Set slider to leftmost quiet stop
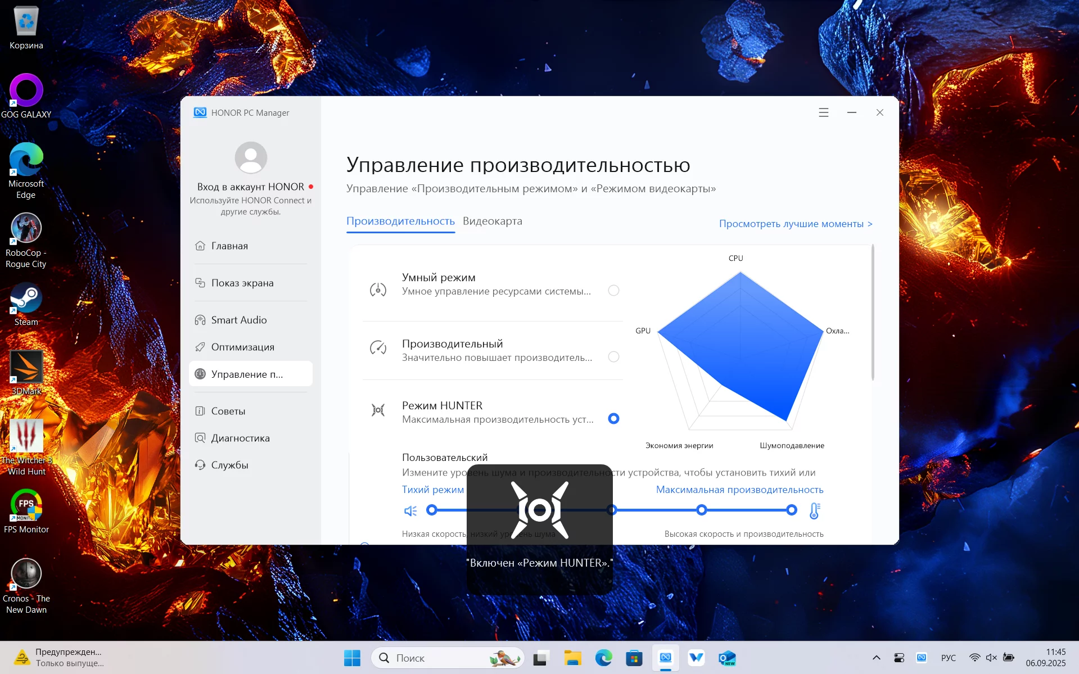 tap(432, 510)
